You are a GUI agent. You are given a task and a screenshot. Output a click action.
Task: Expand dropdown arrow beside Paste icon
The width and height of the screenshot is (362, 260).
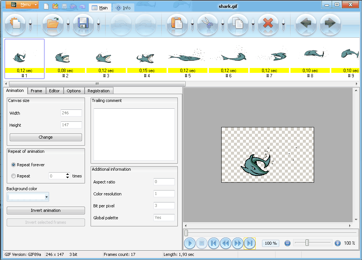pyautogui.click(x=192, y=24)
